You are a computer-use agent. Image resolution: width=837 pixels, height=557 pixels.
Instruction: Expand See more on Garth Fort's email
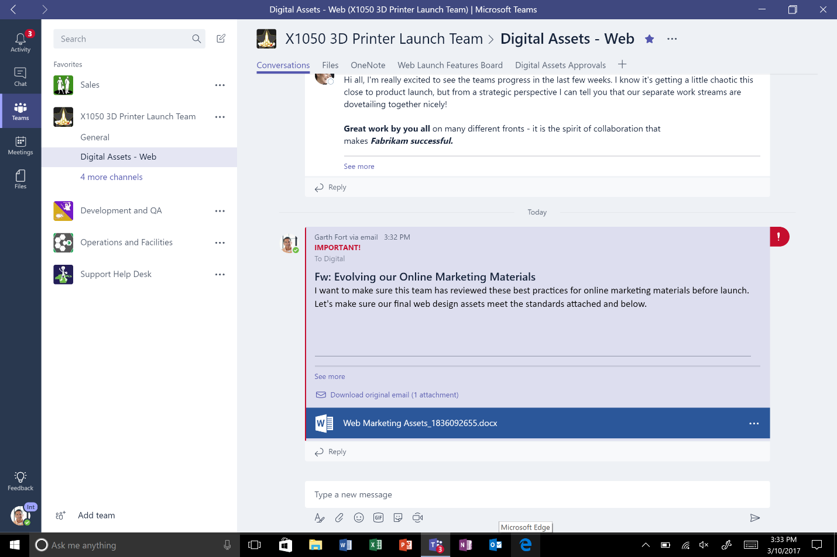coord(329,376)
